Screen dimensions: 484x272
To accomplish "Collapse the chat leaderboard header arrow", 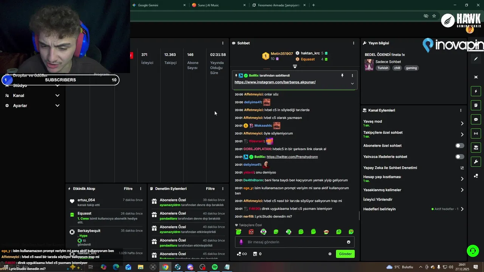I will pos(295,66).
